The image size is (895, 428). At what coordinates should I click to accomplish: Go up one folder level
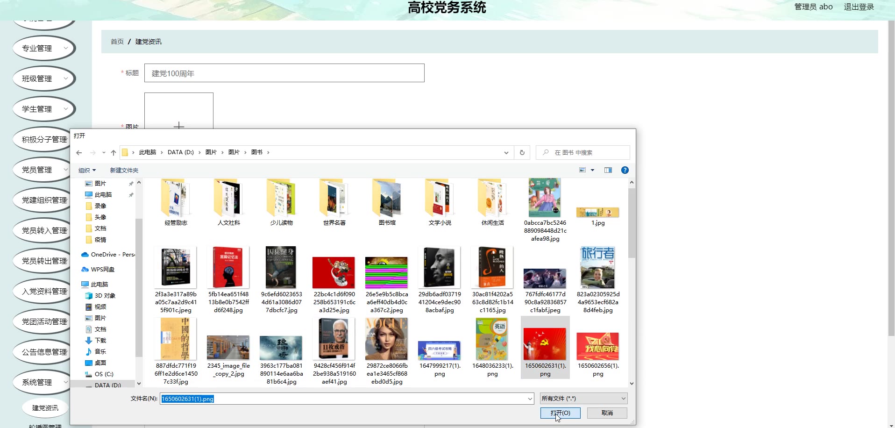114,153
